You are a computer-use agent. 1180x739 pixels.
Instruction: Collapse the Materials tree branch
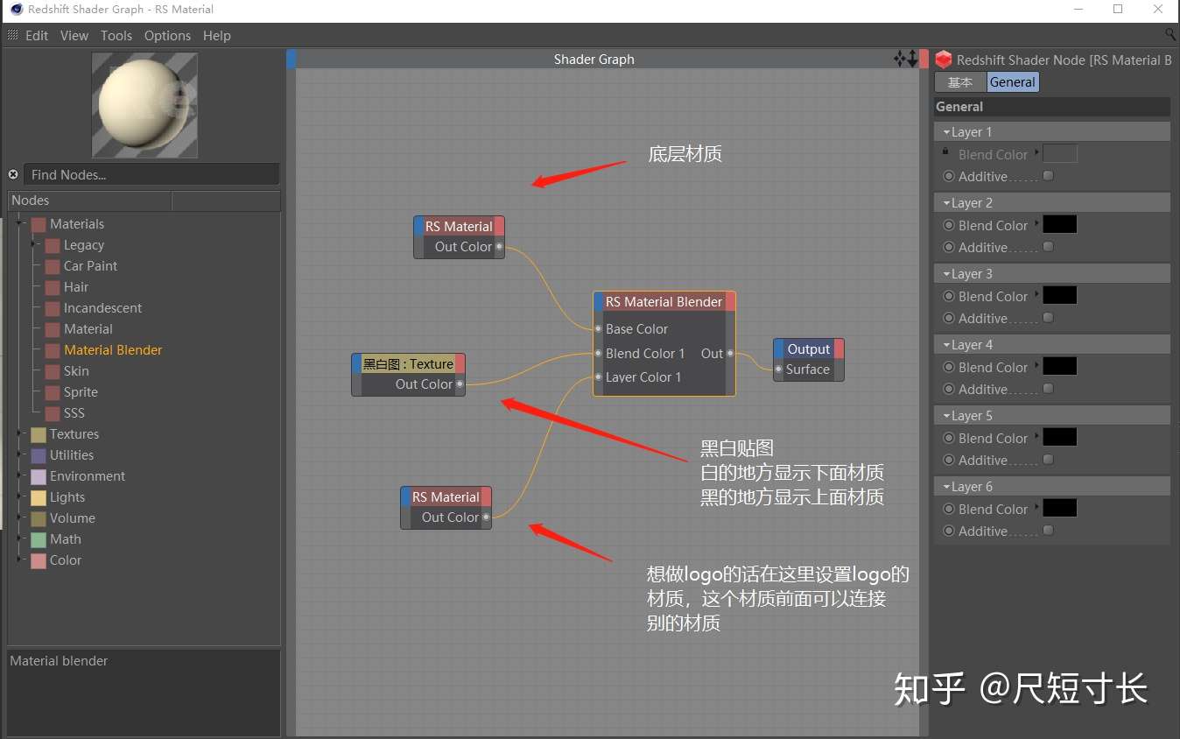[x=20, y=224]
